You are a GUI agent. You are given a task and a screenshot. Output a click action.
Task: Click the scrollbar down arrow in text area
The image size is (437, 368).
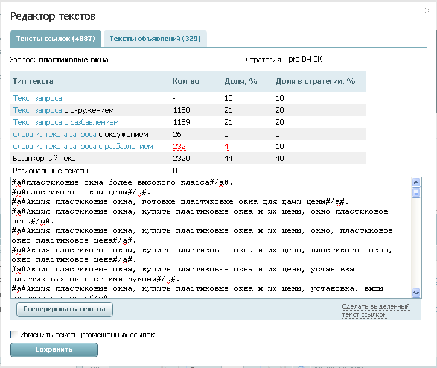pos(416,292)
